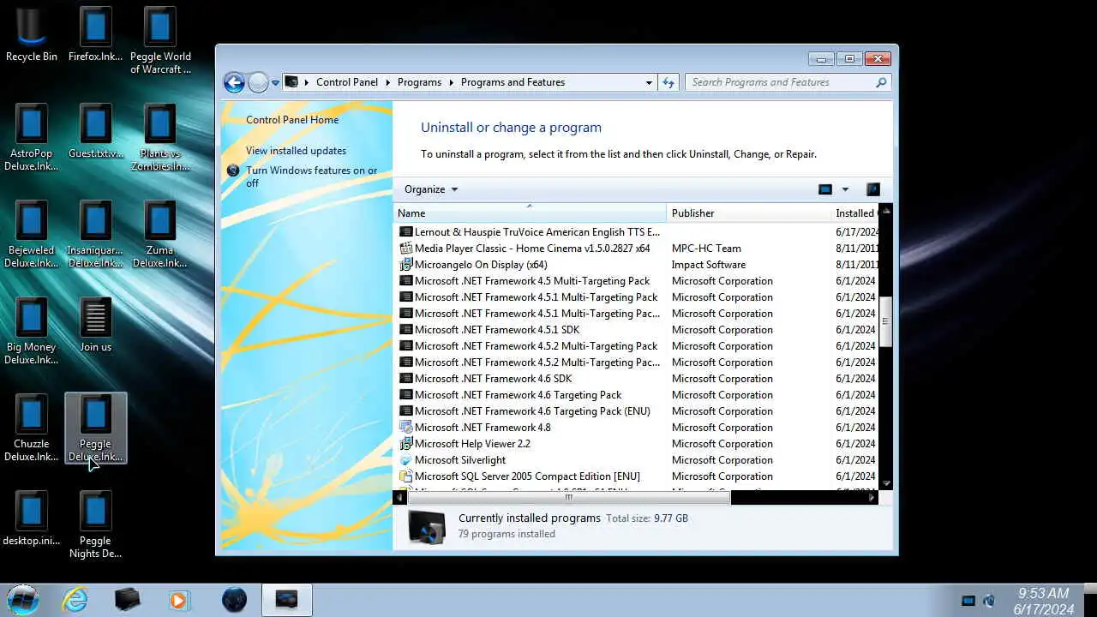
Task: Click the Control Panel breadcrumb
Action: (x=347, y=82)
